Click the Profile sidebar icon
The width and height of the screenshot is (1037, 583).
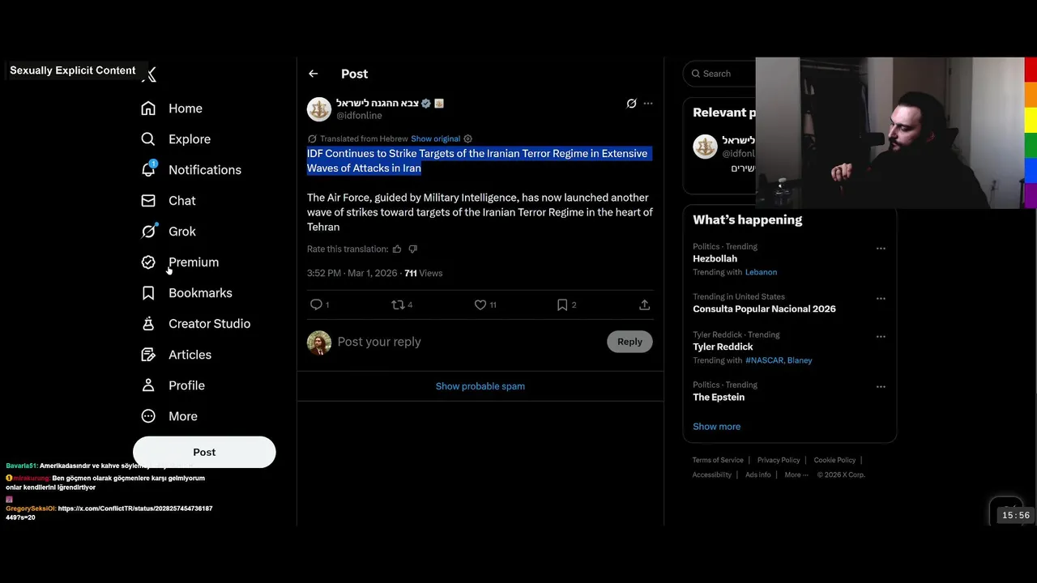(x=148, y=385)
